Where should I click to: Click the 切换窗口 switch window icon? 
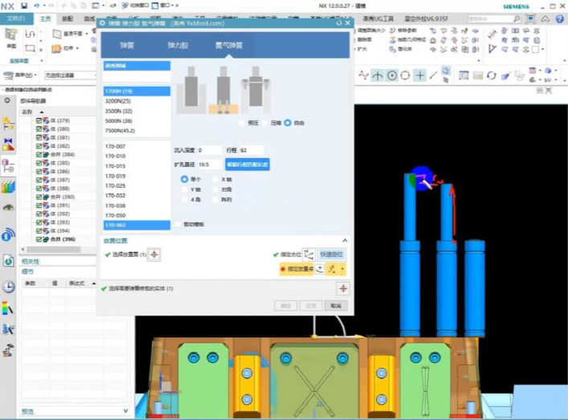pos(125,6)
